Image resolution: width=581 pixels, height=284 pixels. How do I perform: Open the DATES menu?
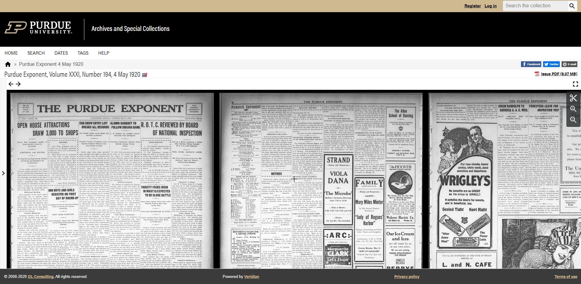(x=61, y=53)
